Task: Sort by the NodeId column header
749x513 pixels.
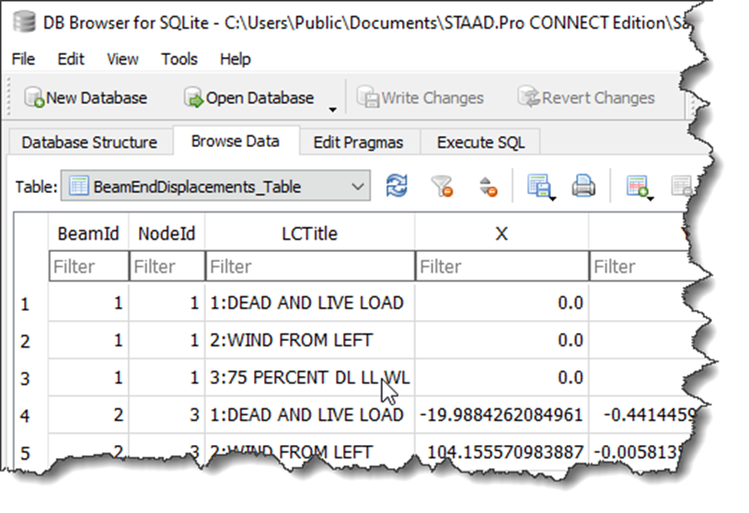Action: [167, 234]
